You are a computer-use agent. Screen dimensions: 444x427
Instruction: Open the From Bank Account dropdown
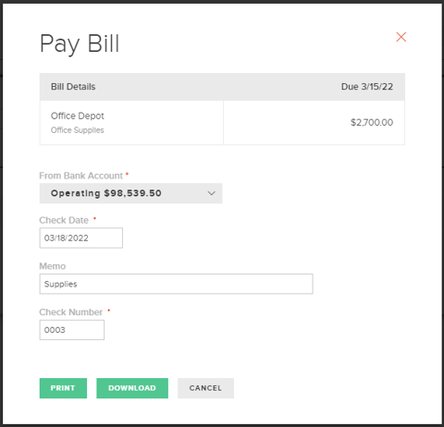point(130,193)
